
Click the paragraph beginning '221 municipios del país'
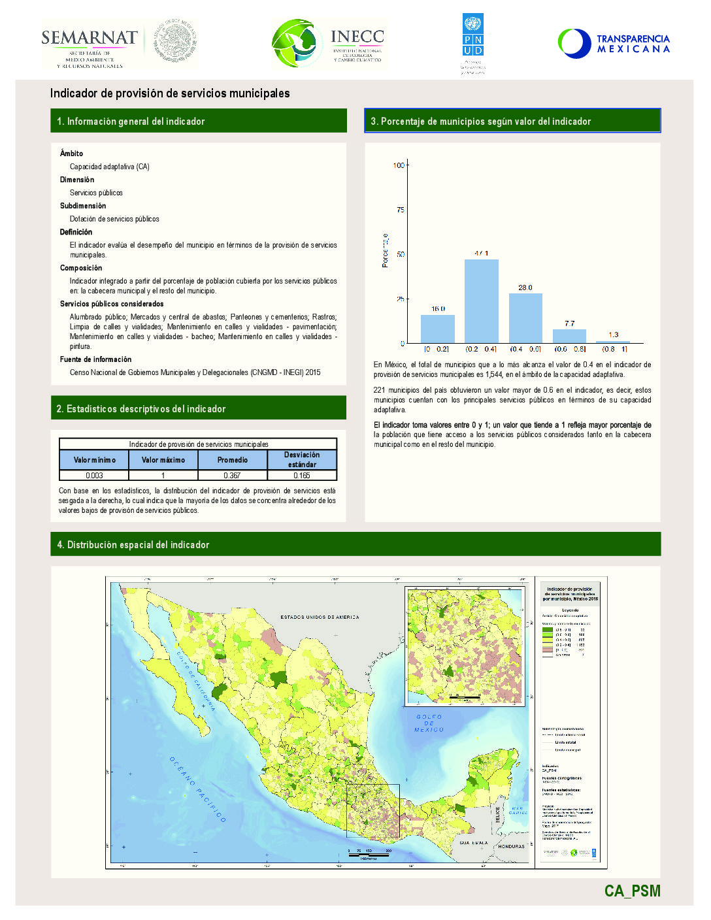[x=512, y=400]
